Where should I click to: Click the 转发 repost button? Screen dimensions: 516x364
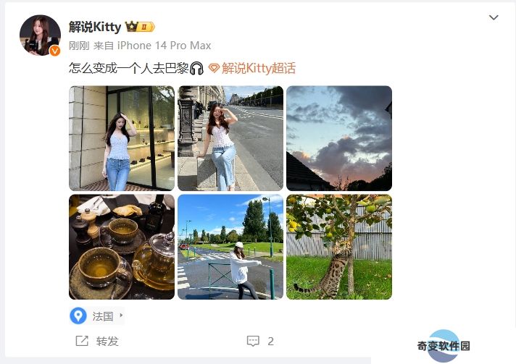coord(97,341)
